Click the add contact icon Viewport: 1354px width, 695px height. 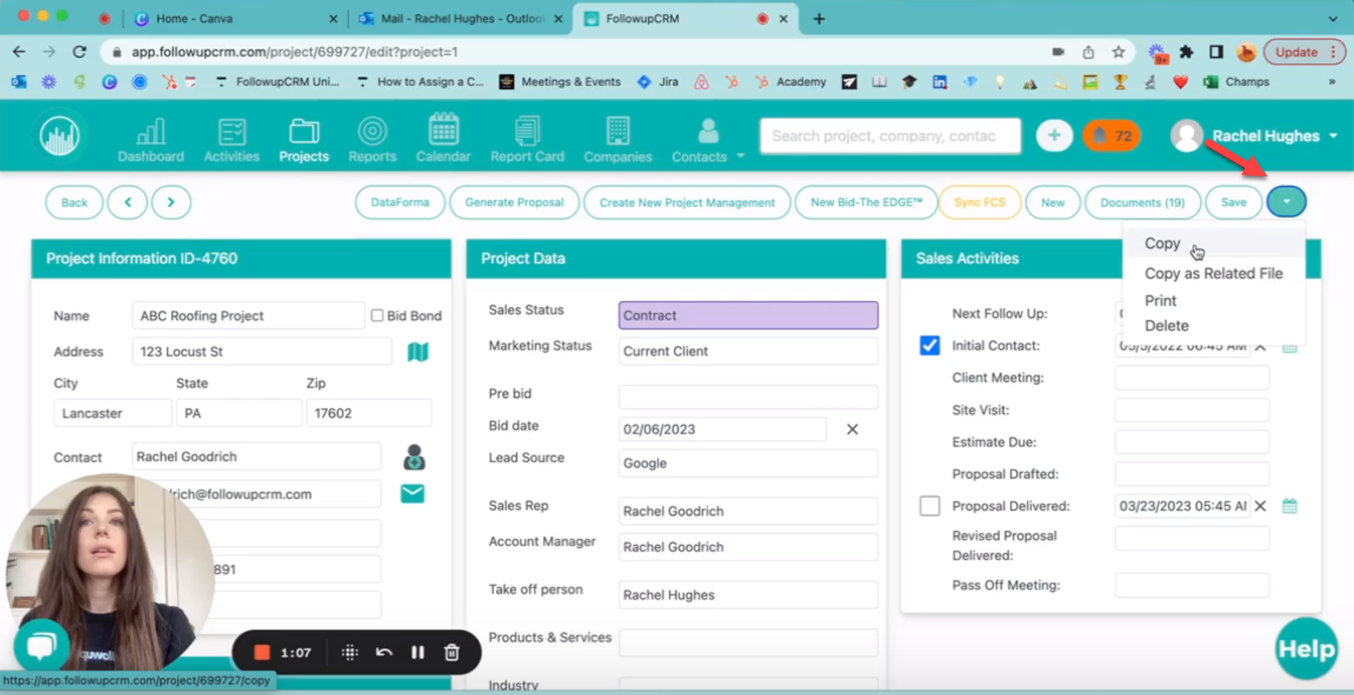click(x=414, y=457)
